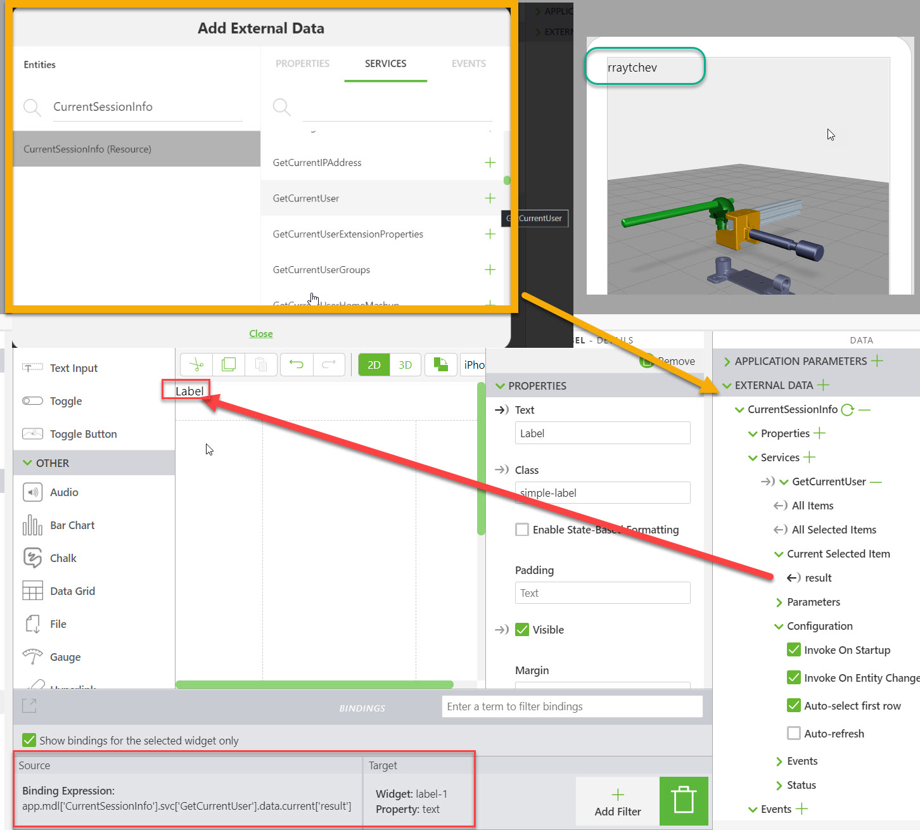Click the Redo icon
The width and height of the screenshot is (920, 830).
click(329, 364)
